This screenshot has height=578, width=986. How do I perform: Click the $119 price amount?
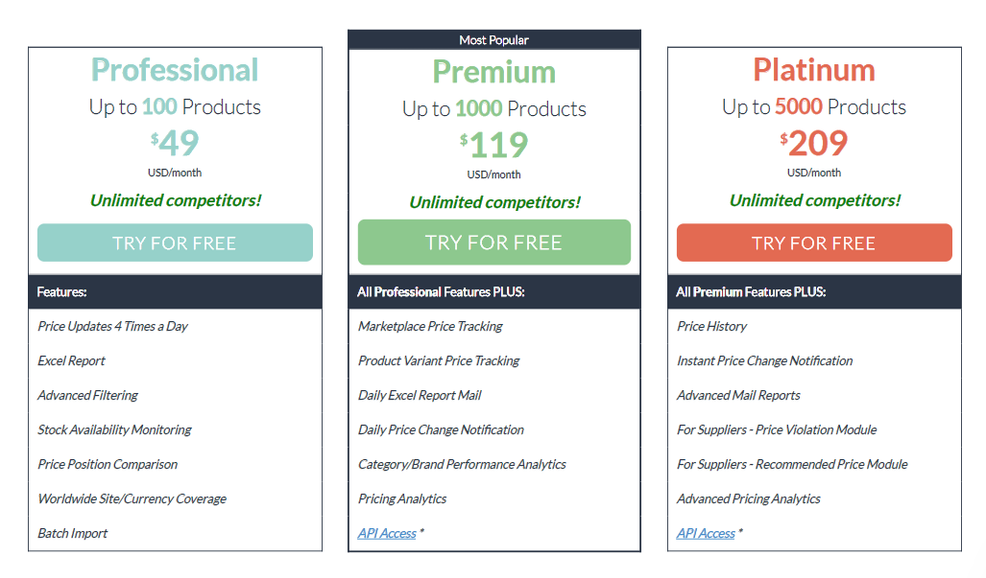click(494, 145)
